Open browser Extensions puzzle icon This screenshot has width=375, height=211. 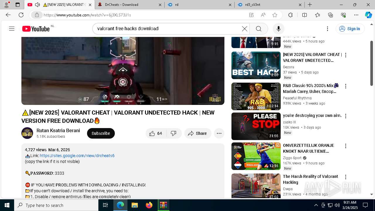coord(290,15)
